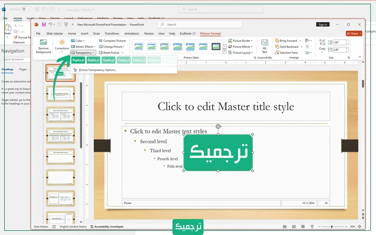Open the Transitions tab
This screenshot has width=376, height=235.
click(x=112, y=33)
